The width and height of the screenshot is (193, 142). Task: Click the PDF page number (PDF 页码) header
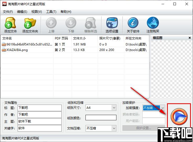(62, 38)
